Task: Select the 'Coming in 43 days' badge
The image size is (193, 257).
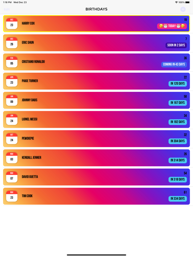Action: [174, 64]
